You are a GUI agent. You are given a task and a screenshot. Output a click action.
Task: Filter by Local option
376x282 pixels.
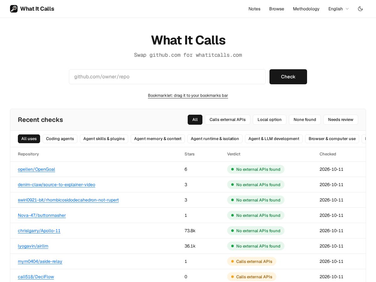[x=269, y=120]
